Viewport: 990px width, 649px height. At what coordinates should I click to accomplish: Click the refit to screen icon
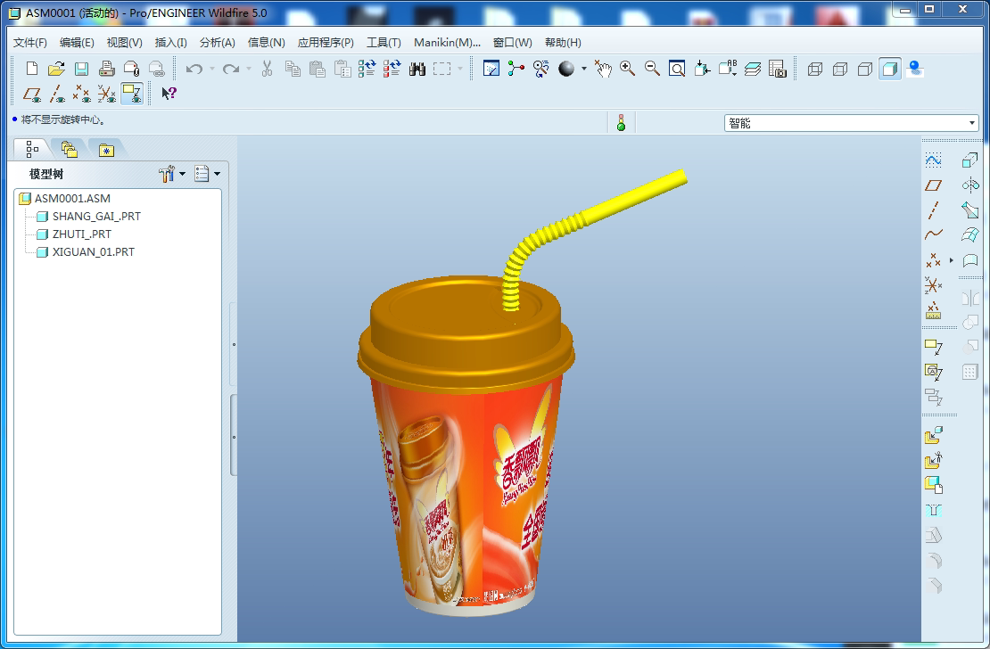[677, 68]
